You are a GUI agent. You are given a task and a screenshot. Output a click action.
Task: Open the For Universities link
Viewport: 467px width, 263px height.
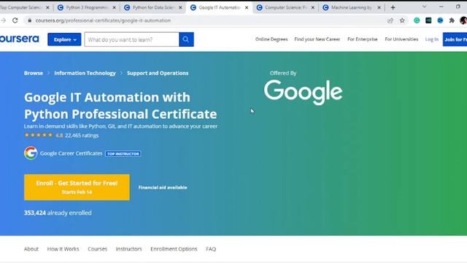[401, 39]
